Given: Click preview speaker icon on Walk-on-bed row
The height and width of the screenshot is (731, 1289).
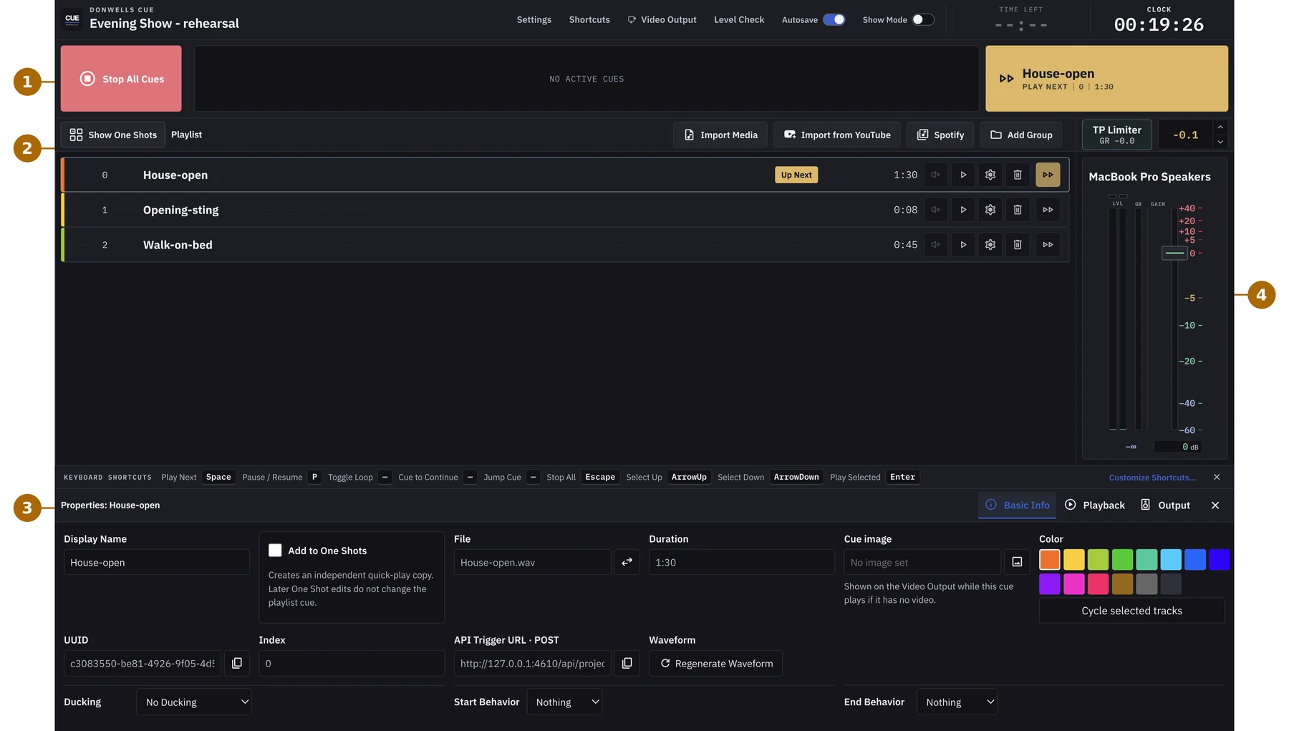Looking at the screenshot, I should click(x=935, y=245).
